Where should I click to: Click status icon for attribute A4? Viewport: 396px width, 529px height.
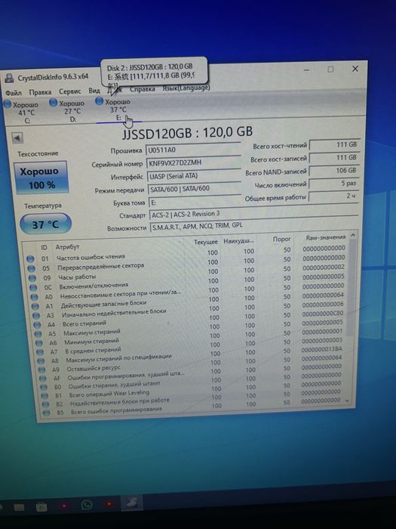point(37,325)
